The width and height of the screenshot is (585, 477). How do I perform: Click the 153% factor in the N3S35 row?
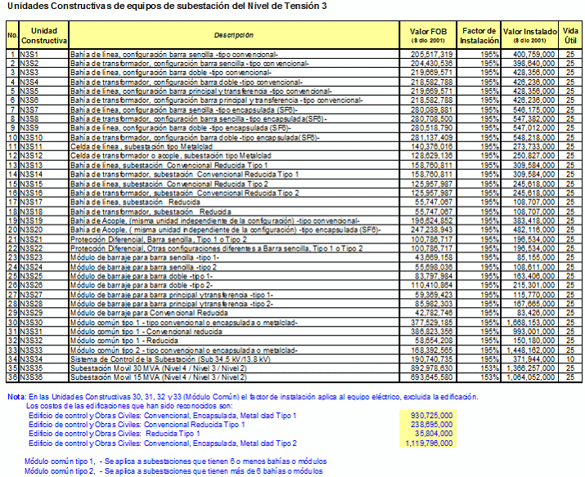tap(479, 368)
